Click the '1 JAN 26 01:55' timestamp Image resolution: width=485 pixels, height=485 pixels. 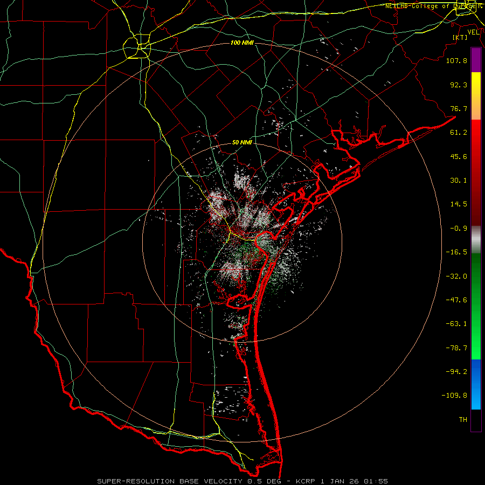click(x=354, y=481)
